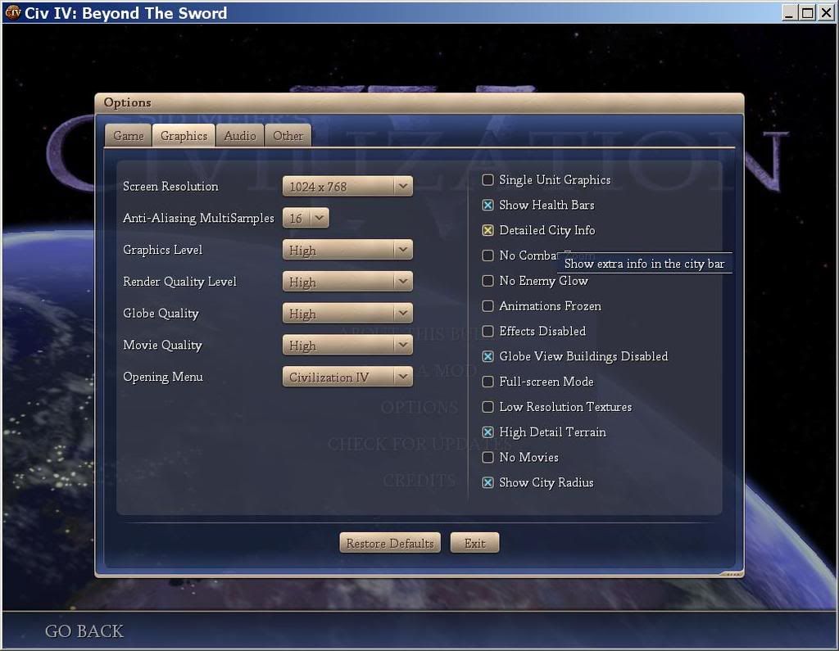
Task: Click the Civ IV title bar icon
Action: [13, 11]
